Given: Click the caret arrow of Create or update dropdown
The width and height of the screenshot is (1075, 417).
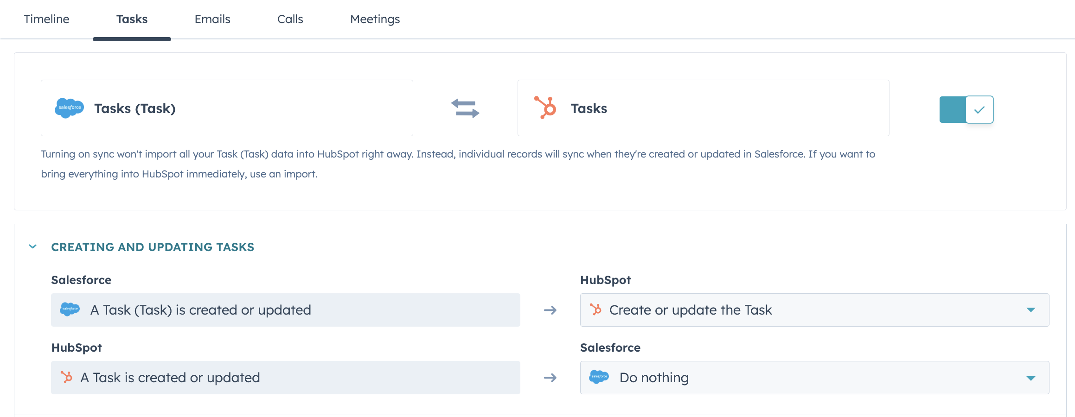Looking at the screenshot, I should pyautogui.click(x=1030, y=310).
